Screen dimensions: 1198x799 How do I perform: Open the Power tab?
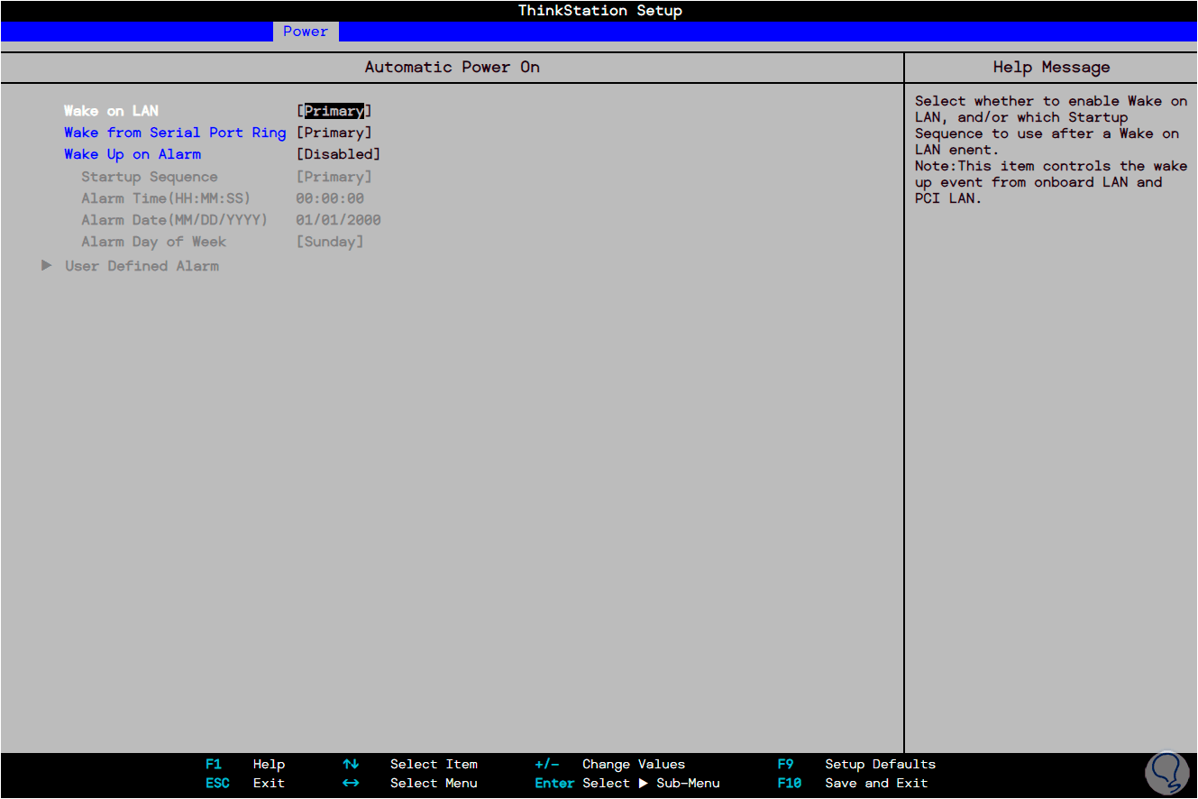tap(306, 32)
